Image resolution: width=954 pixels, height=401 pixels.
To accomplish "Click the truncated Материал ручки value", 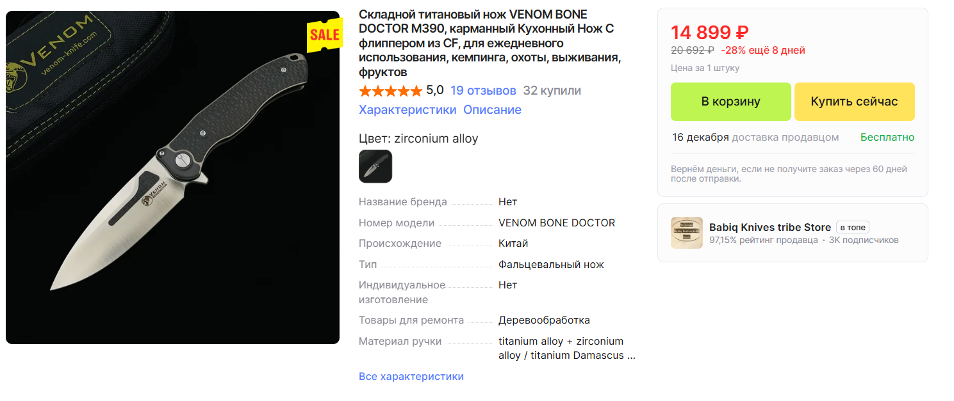I will pyautogui.click(x=567, y=348).
